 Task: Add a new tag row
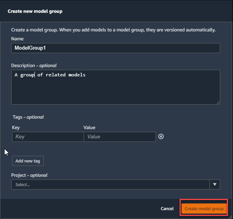point(28,161)
